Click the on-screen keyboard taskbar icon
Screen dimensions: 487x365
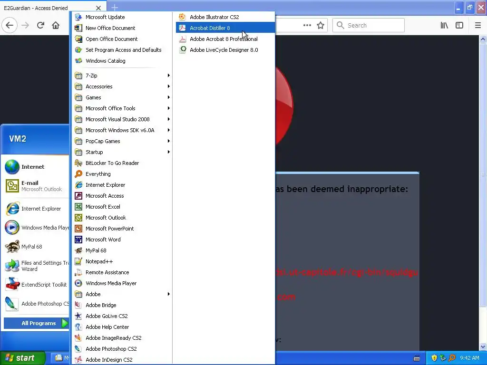[x=417, y=358]
